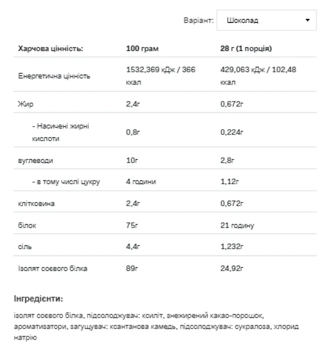Click the 21 годину protein value
The width and height of the screenshot is (336, 353).
237,225
